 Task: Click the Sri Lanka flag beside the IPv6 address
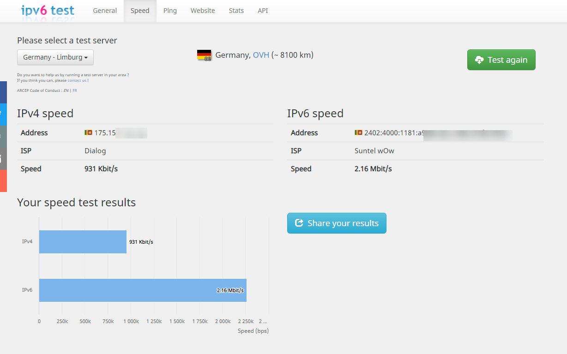coord(358,132)
